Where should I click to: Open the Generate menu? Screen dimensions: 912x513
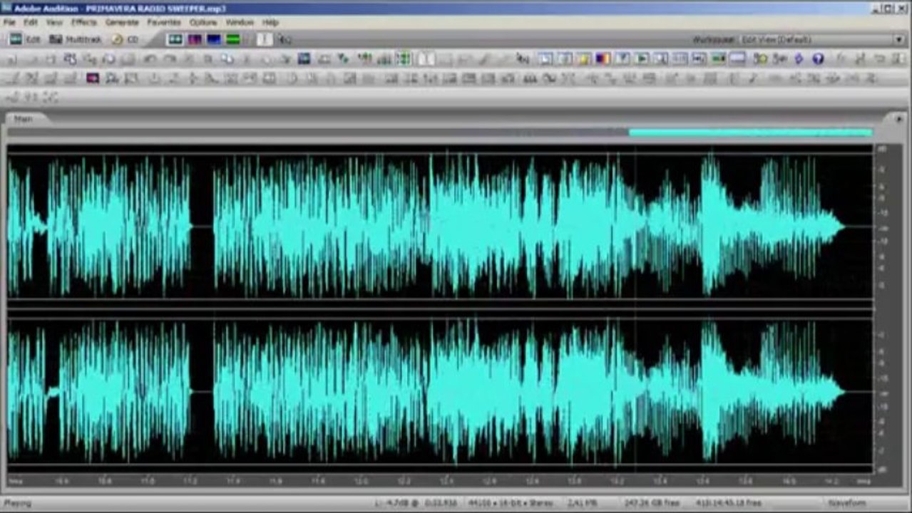[122, 23]
